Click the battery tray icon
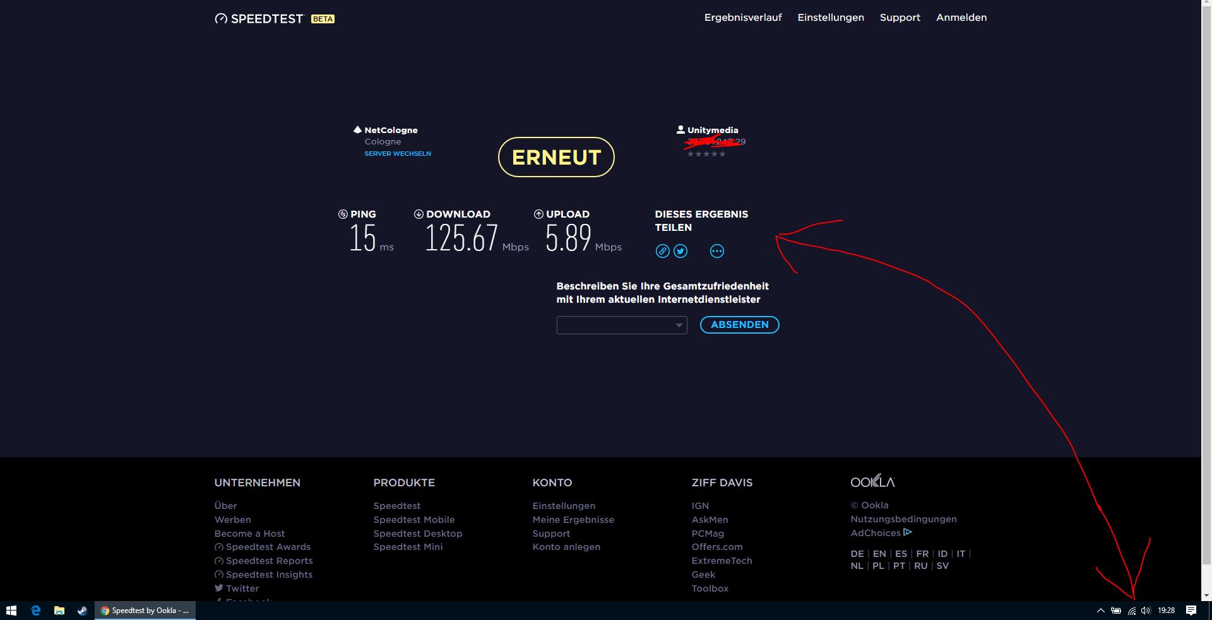The height and width of the screenshot is (620, 1212). point(1116,611)
